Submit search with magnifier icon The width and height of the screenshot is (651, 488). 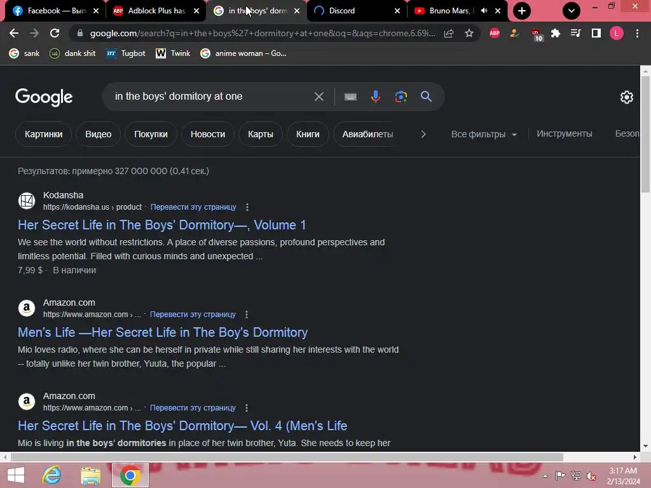pos(426,97)
